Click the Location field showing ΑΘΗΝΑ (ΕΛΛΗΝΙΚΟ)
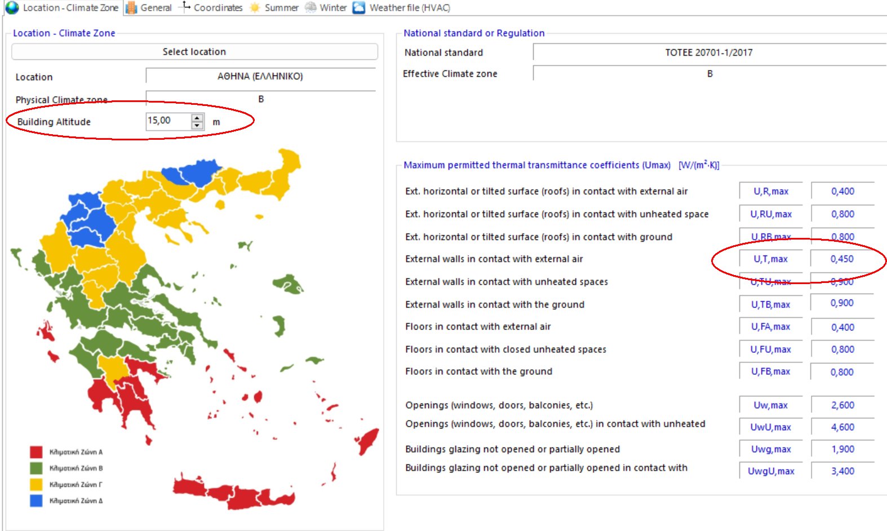The height and width of the screenshot is (531, 887). pyautogui.click(x=260, y=76)
